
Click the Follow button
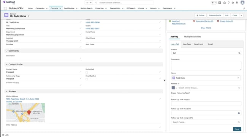(200, 16)
